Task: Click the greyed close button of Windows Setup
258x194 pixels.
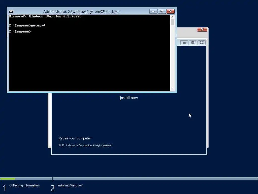Action: [x=201, y=43]
